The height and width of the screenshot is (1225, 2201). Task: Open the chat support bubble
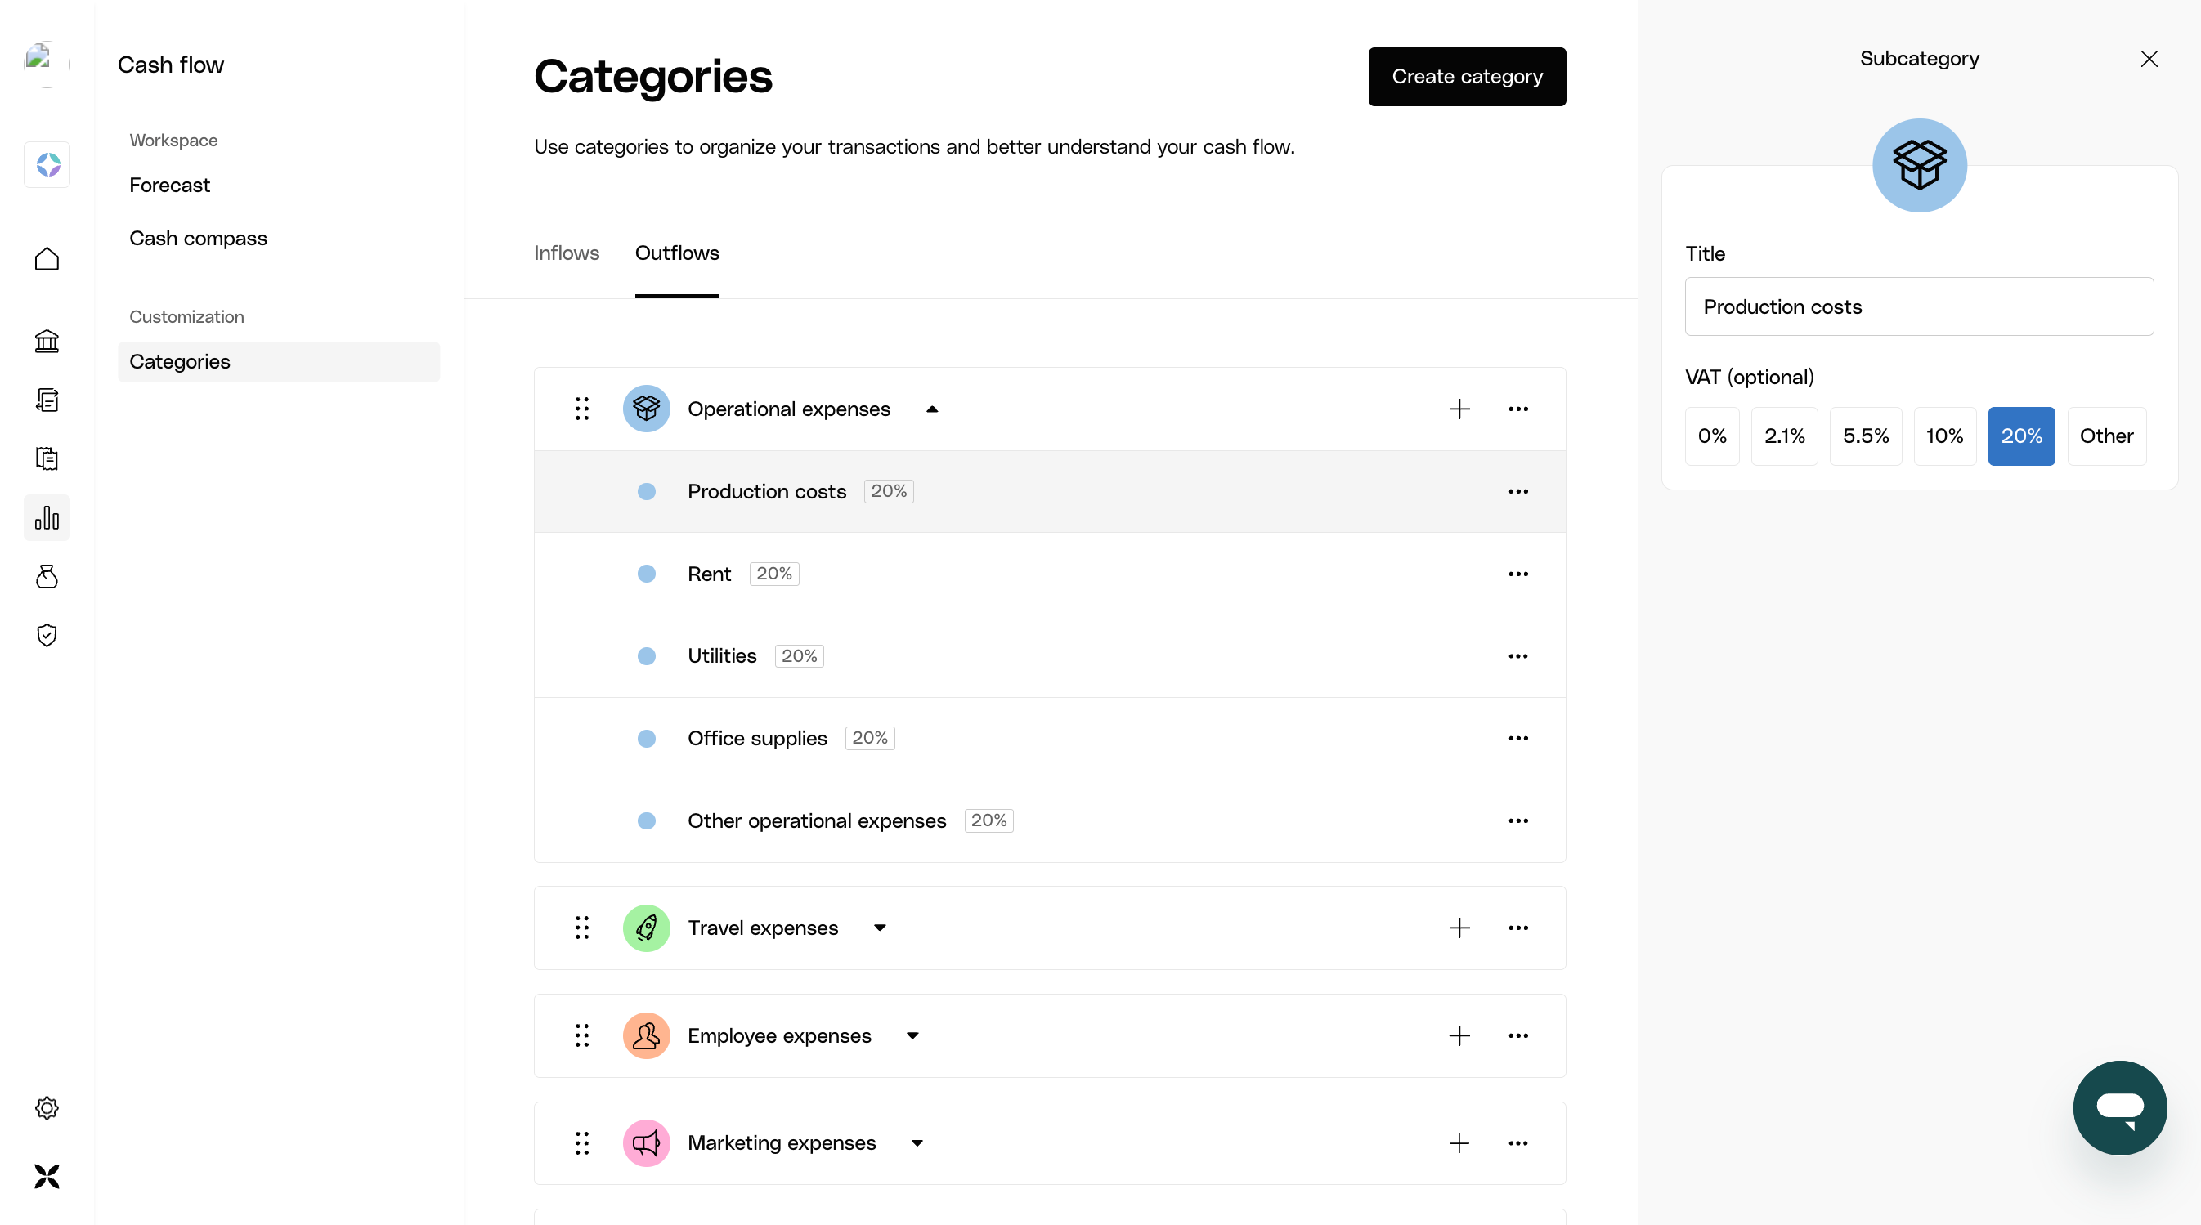2119,1107
